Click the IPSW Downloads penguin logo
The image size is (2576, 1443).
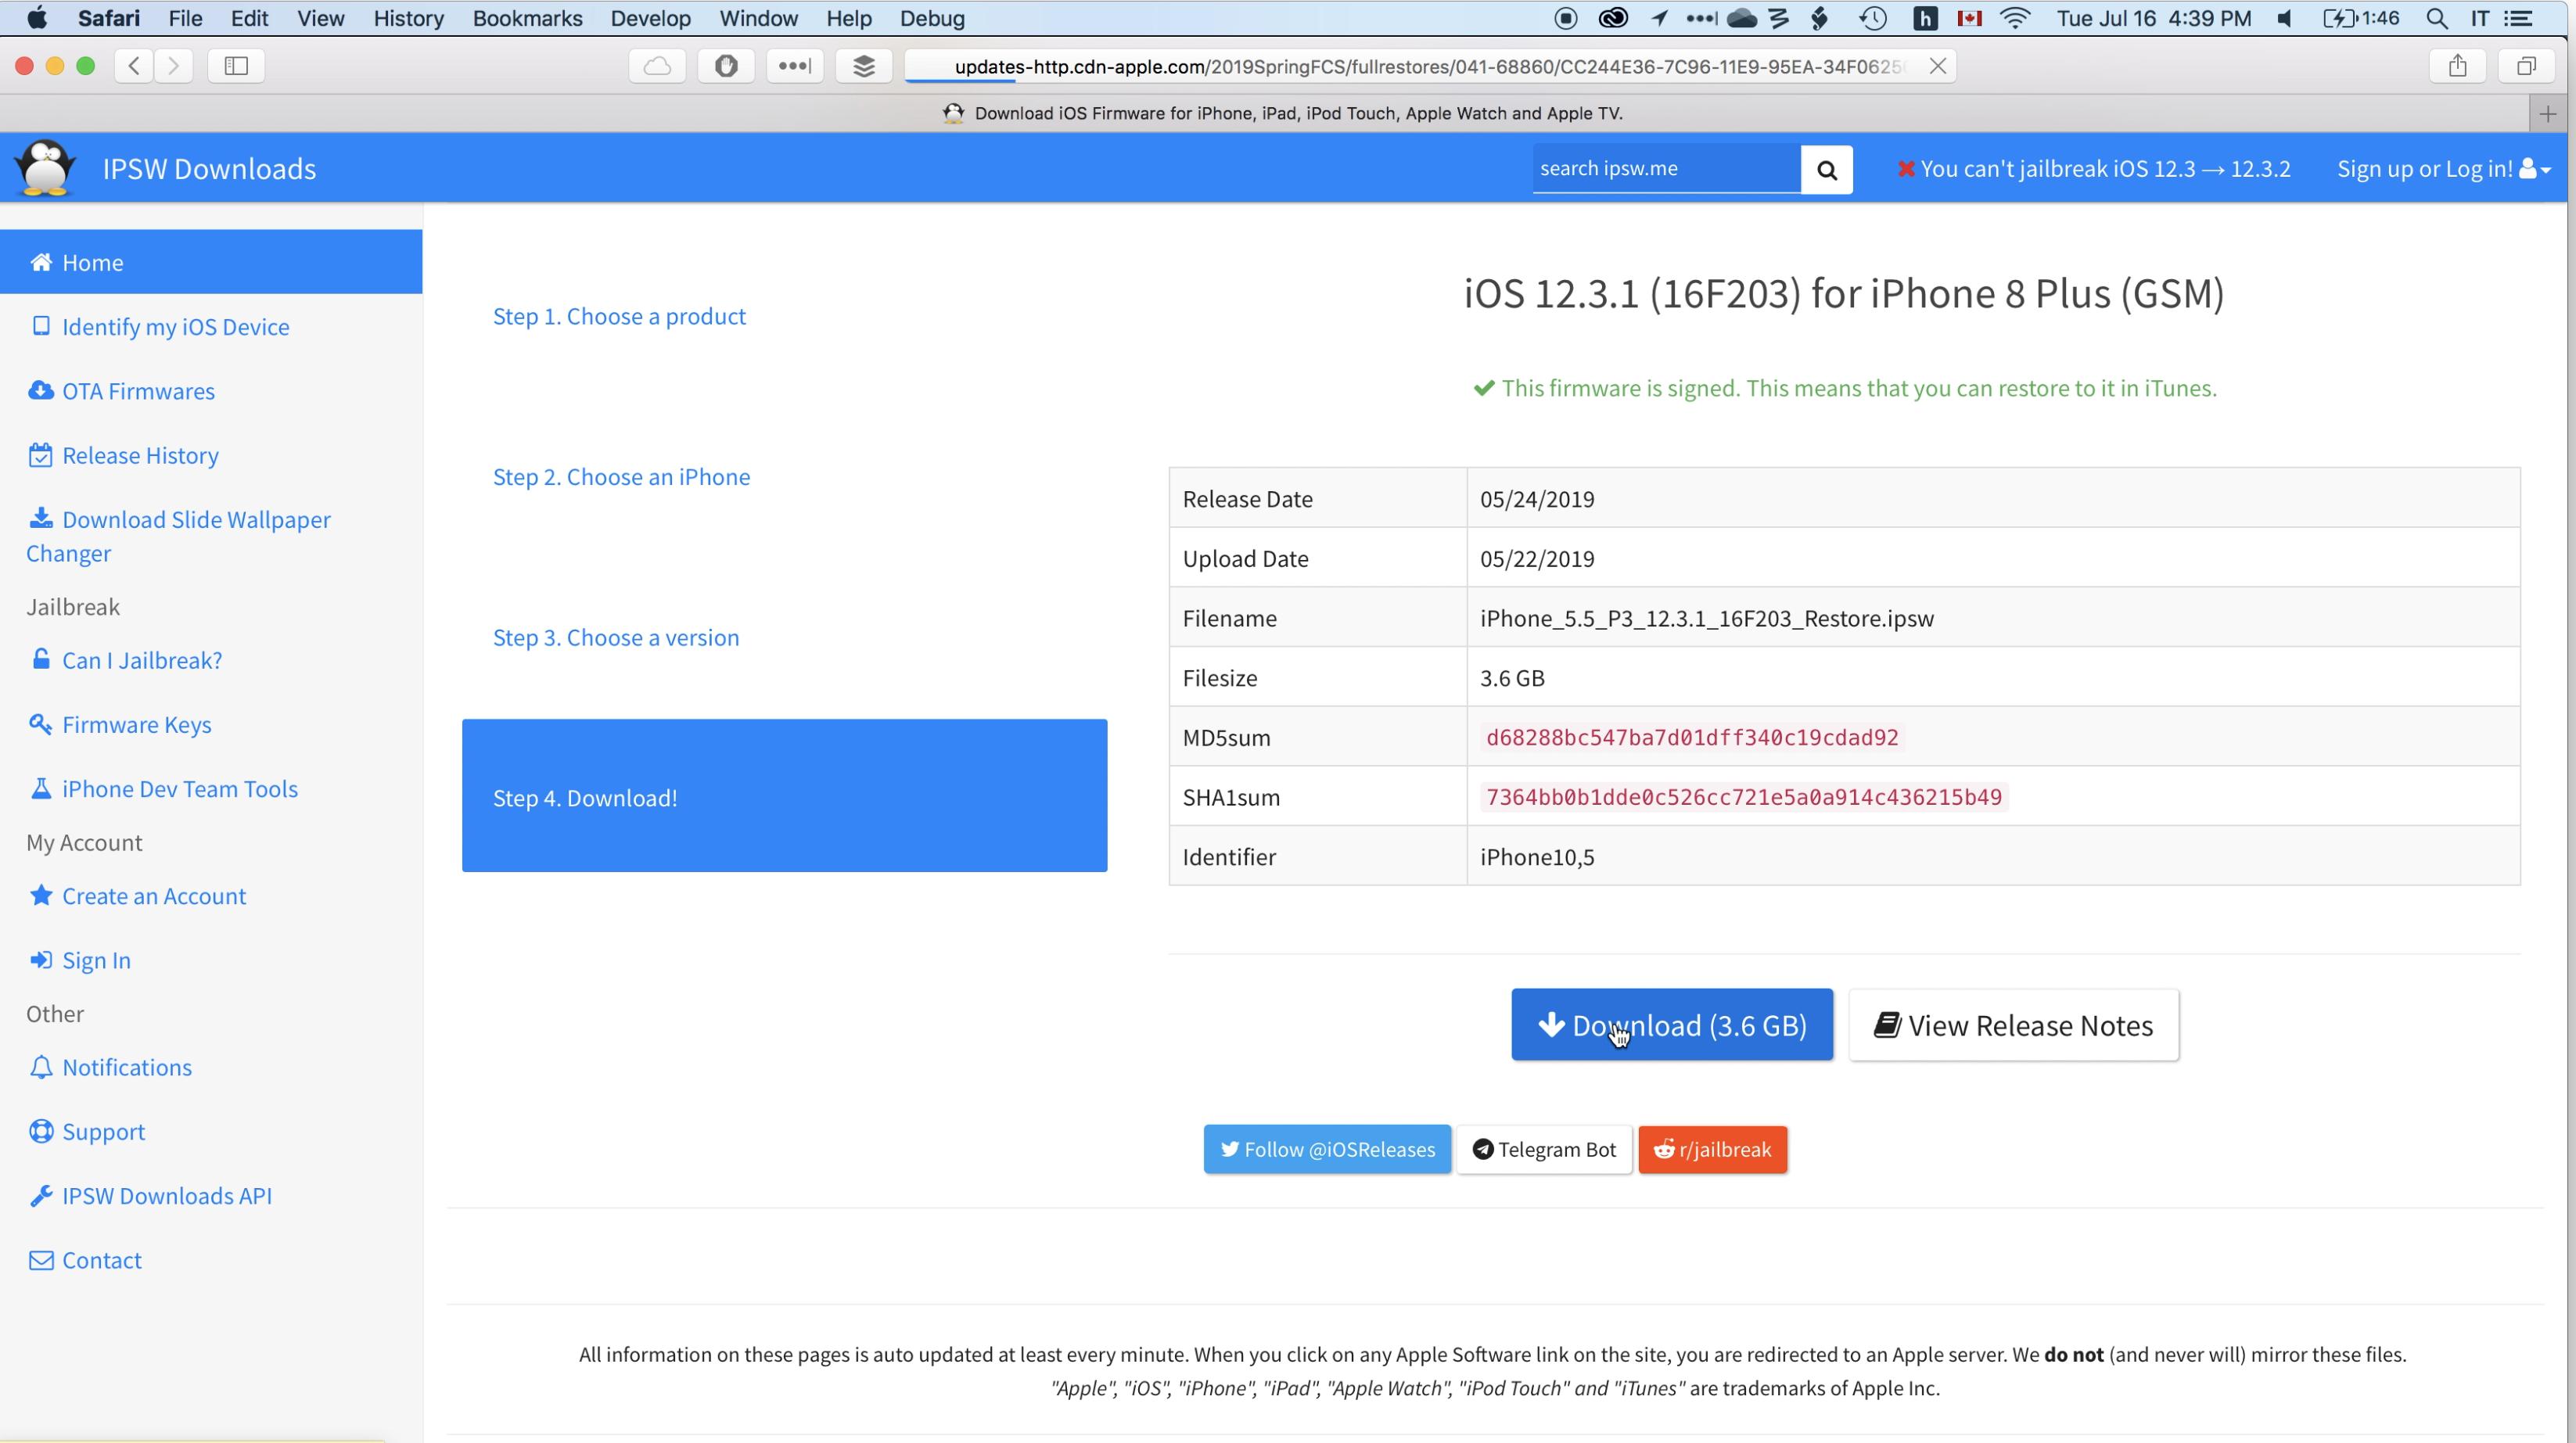point(45,167)
